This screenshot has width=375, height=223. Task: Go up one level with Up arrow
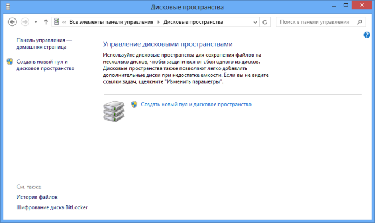(x=46, y=22)
